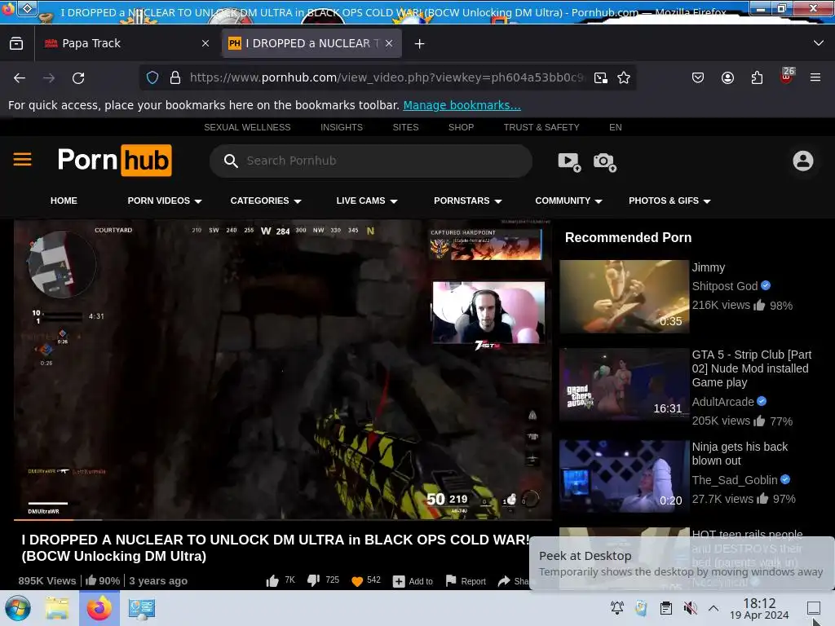The width and height of the screenshot is (835, 626).
Task: Open the Pocket save icon
Action: (x=698, y=77)
